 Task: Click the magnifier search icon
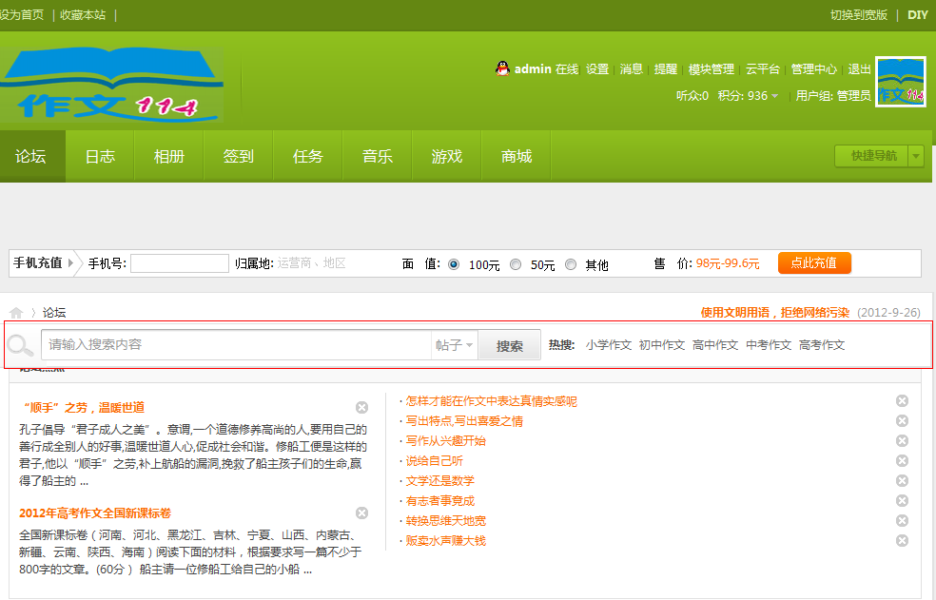pos(20,345)
